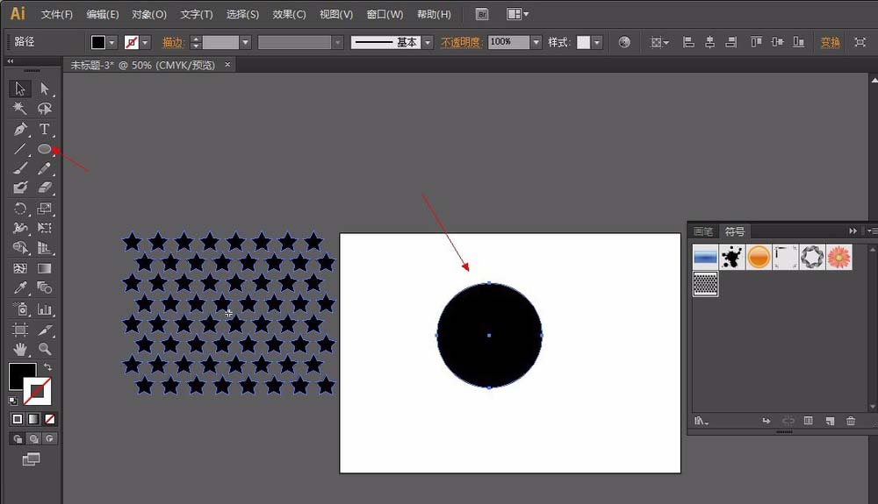Viewport: 878px width, 504px height.
Task: Click the 不透明度 label link
Action: point(462,42)
